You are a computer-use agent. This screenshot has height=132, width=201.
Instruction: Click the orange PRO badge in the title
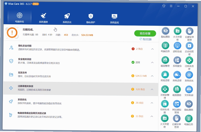(35, 4)
